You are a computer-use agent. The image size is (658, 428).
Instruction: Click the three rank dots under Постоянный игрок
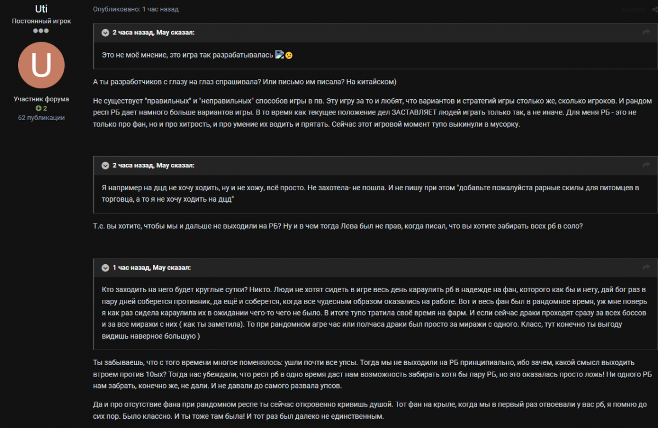click(41, 31)
